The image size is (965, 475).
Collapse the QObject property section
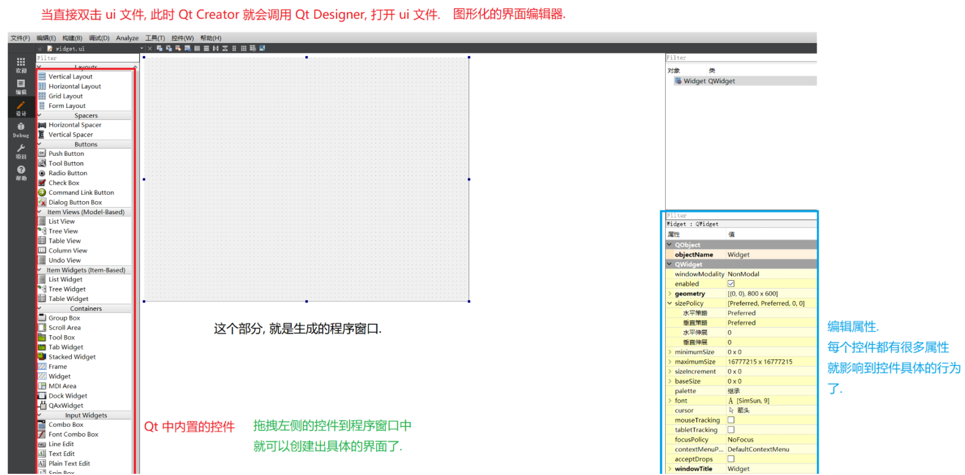[x=670, y=245]
